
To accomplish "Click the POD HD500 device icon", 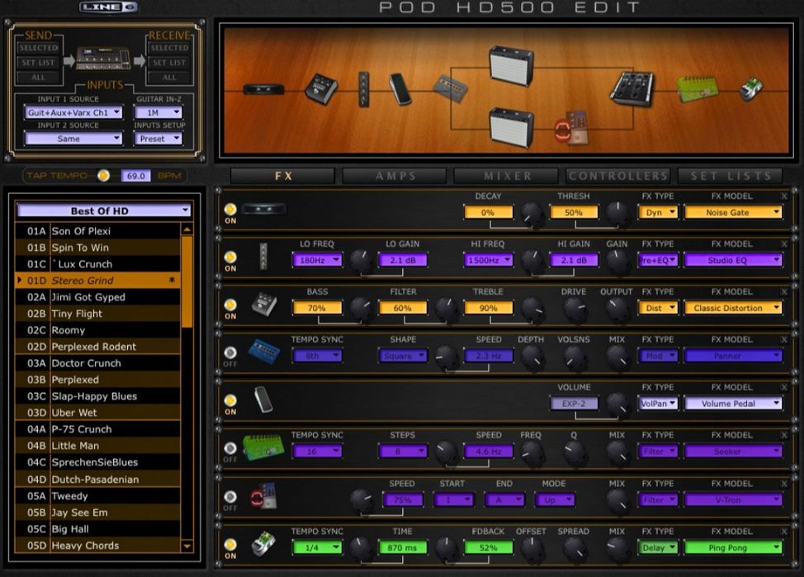I will (x=102, y=59).
